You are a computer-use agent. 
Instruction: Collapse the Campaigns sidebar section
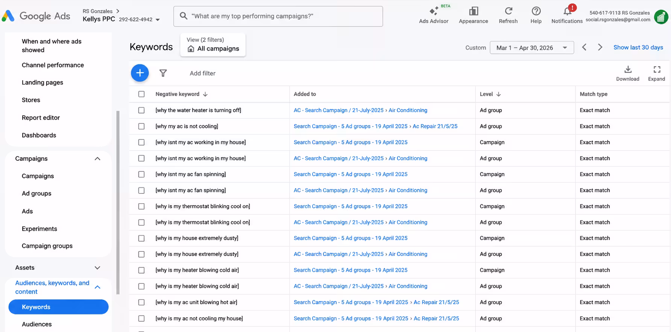point(97,158)
